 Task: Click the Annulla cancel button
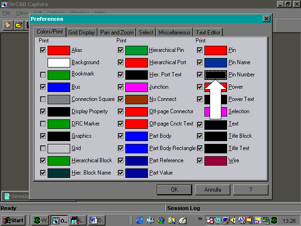point(212,190)
